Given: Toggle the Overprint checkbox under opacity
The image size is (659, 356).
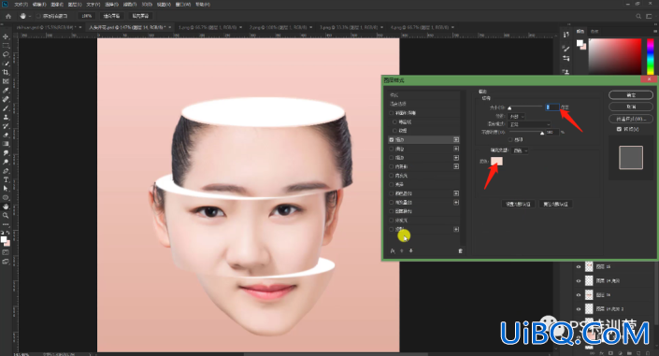Looking at the screenshot, I should pos(510,139).
